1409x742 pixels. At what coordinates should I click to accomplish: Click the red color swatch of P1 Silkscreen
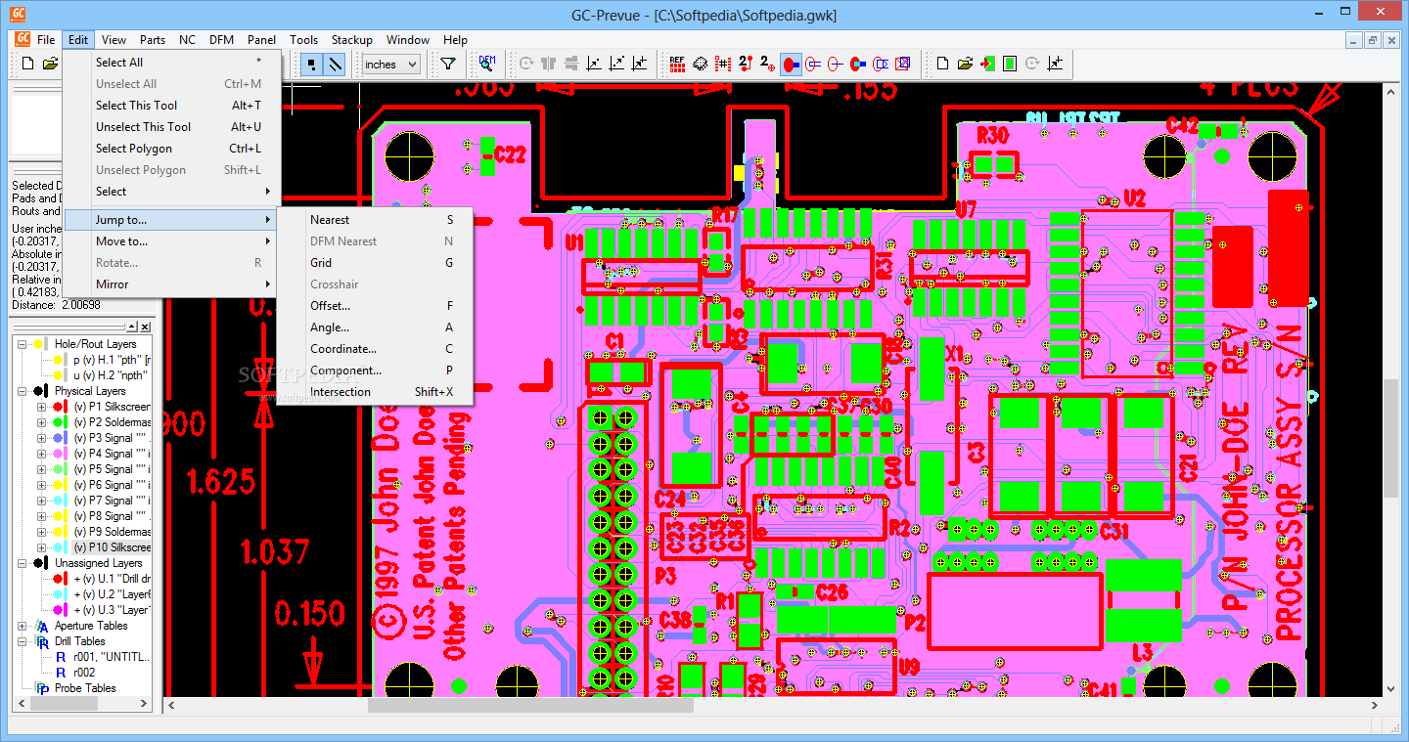61,407
